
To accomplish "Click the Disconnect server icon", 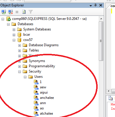I will pos(10,12).
